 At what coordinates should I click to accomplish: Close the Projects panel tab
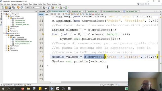[x=10, y=12]
